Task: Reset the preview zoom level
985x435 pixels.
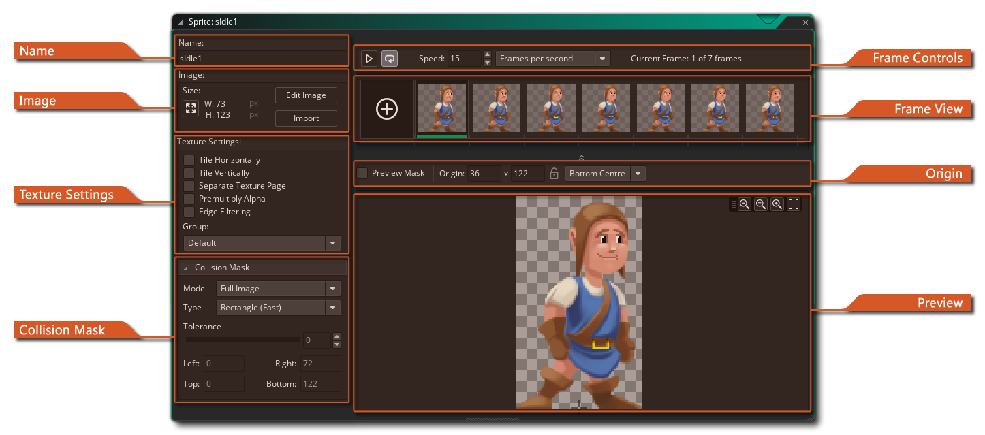Action: pyautogui.click(x=761, y=204)
